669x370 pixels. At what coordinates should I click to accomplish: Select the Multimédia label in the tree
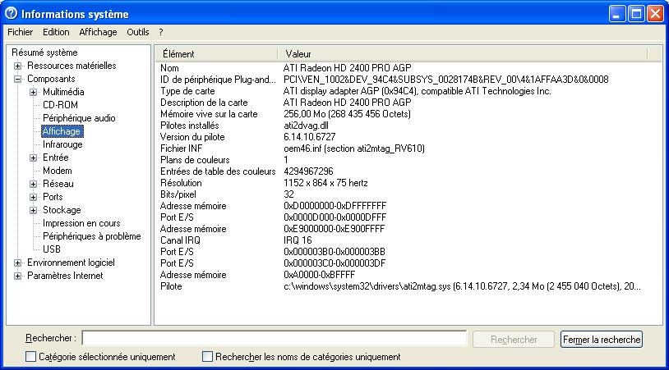(x=63, y=92)
